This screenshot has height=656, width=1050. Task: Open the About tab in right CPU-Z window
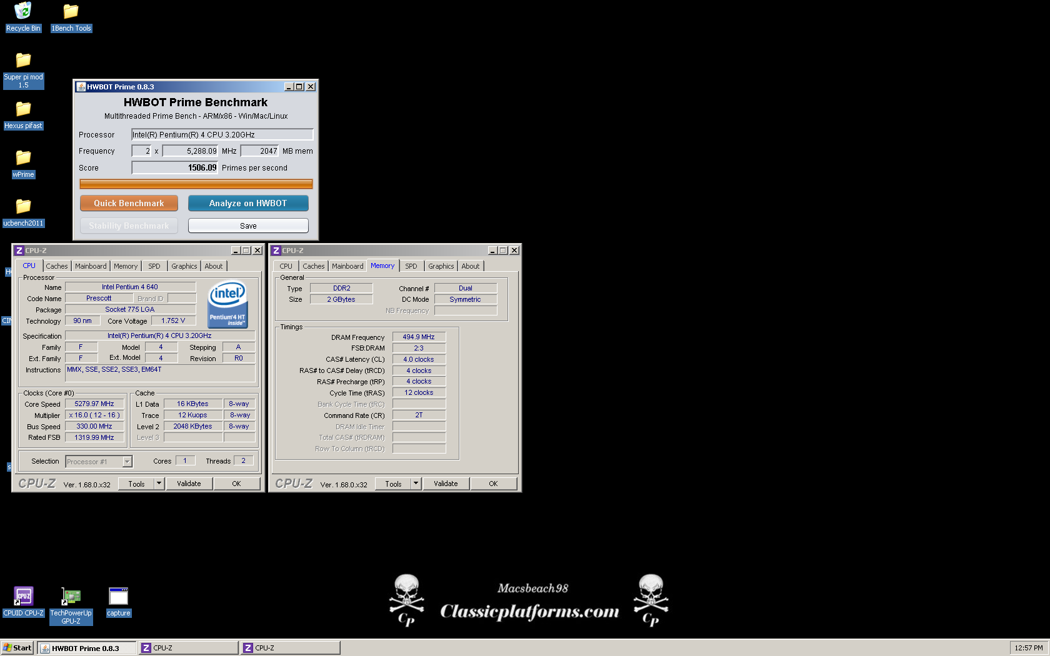pyautogui.click(x=471, y=266)
